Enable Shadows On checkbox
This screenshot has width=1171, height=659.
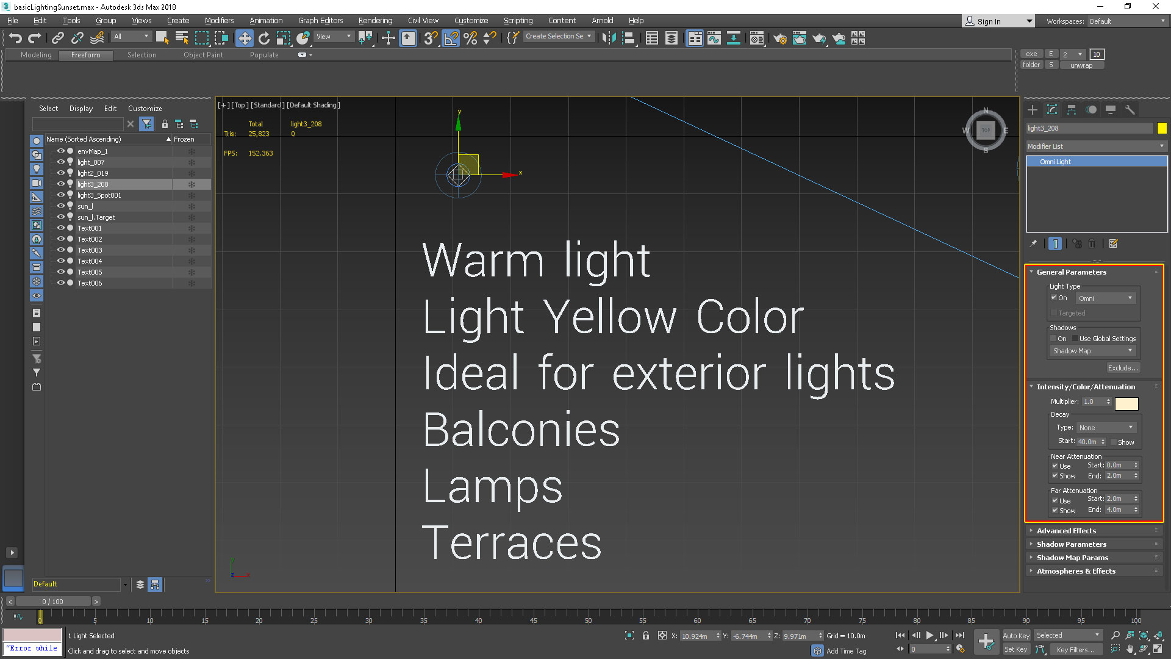(1053, 339)
